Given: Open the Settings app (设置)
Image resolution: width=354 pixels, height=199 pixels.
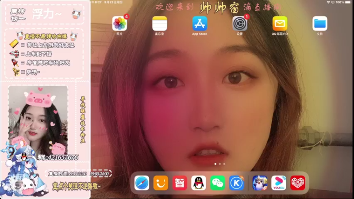Looking at the screenshot, I should pos(240,24).
